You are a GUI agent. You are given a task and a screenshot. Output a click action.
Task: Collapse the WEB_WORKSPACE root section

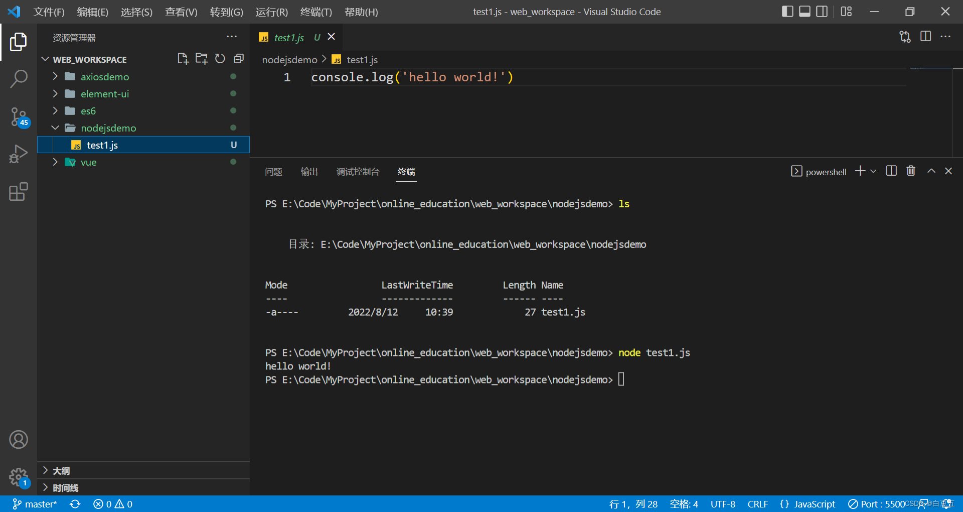(x=45, y=59)
